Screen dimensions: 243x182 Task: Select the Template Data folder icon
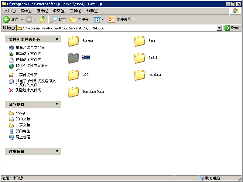coord(74,92)
